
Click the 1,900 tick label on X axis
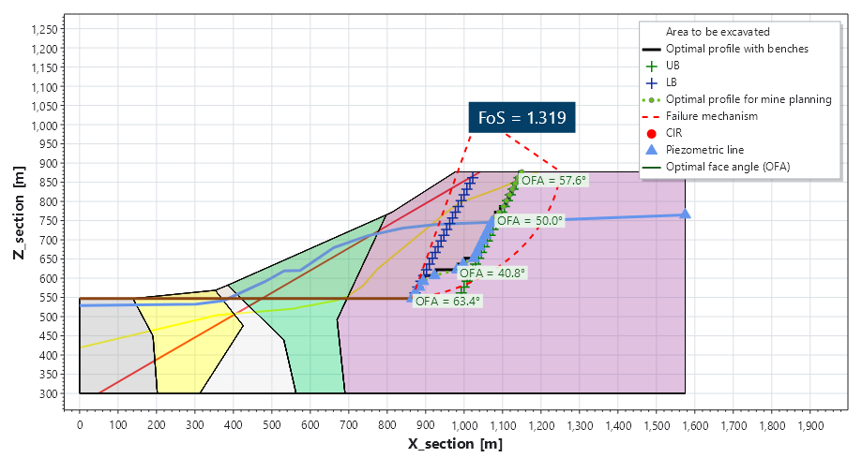tap(809, 425)
